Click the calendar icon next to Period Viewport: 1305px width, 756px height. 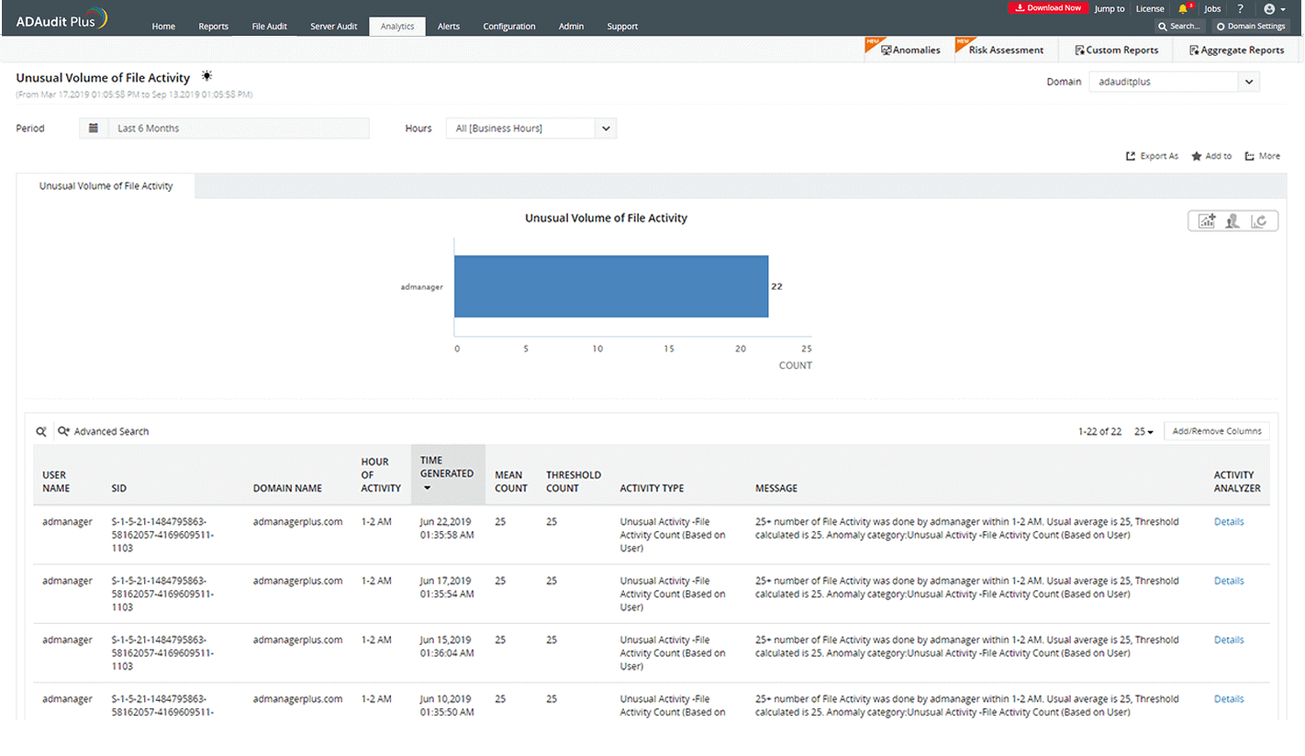click(x=94, y=128)
